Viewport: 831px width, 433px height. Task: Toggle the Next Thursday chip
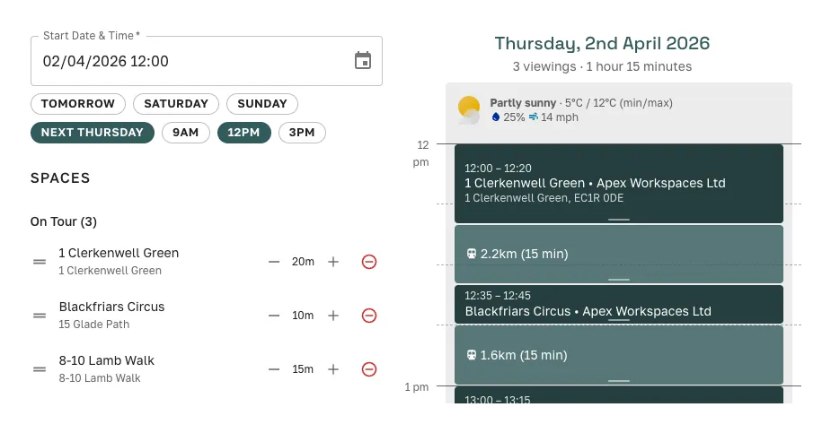[93, 133]
